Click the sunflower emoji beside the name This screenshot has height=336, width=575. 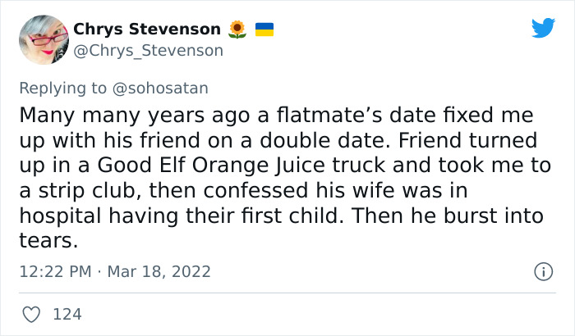(237, 30)
